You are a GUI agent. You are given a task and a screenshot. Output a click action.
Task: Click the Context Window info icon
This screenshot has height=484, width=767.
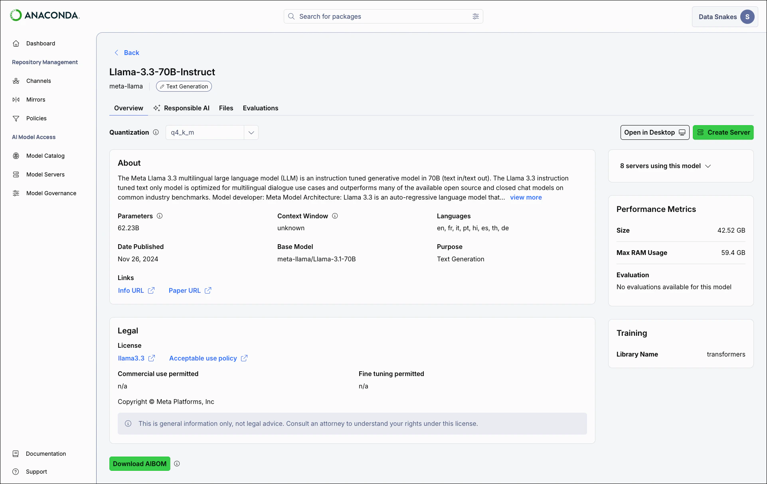[x=335, y=216]
